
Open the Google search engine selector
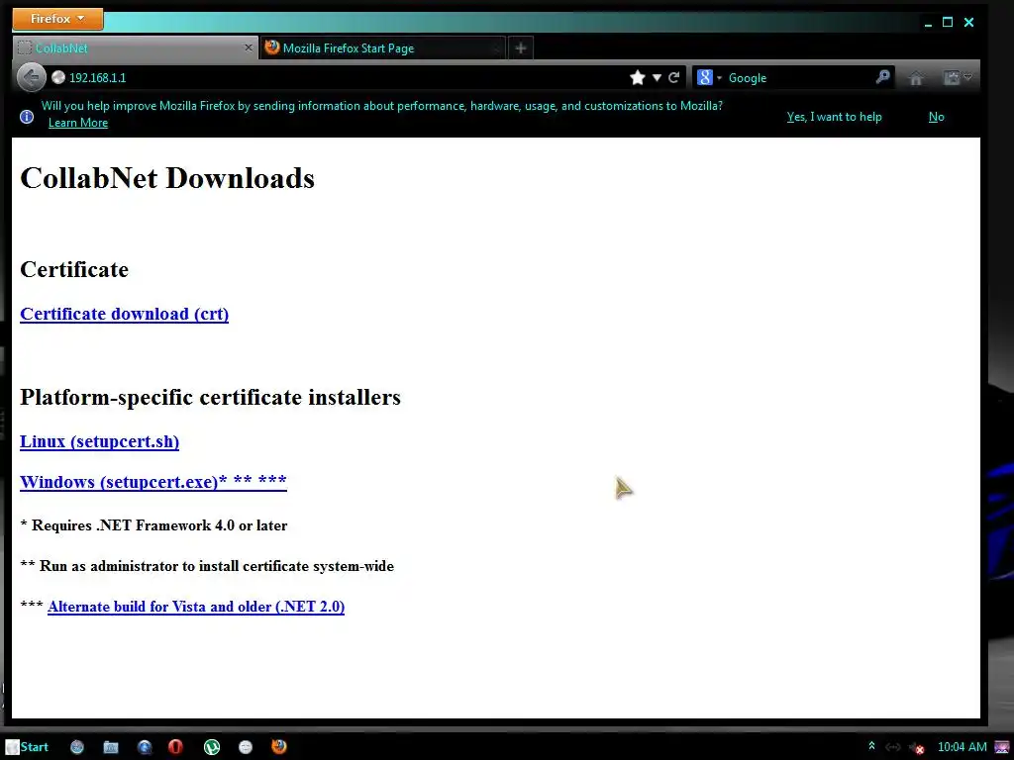pos(709,77)
